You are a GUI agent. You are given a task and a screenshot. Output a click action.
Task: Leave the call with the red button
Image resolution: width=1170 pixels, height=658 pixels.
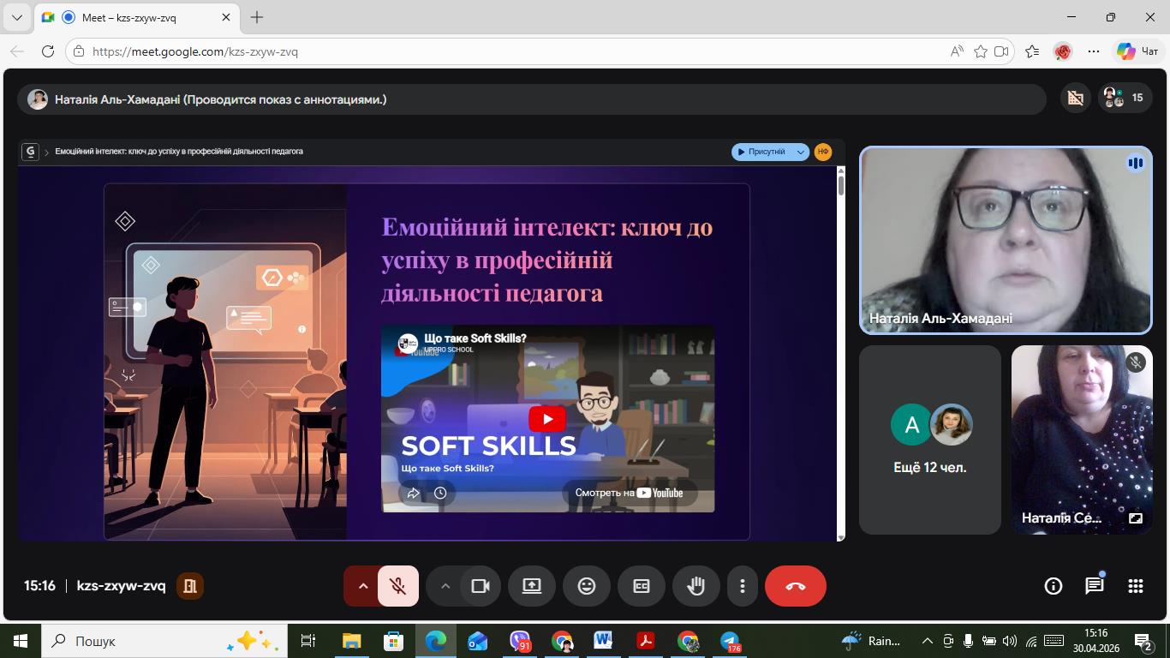[796, 586]
